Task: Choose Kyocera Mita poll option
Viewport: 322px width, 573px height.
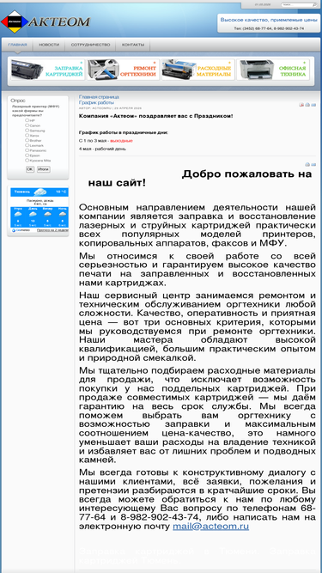Action: [x=27, y=160]
